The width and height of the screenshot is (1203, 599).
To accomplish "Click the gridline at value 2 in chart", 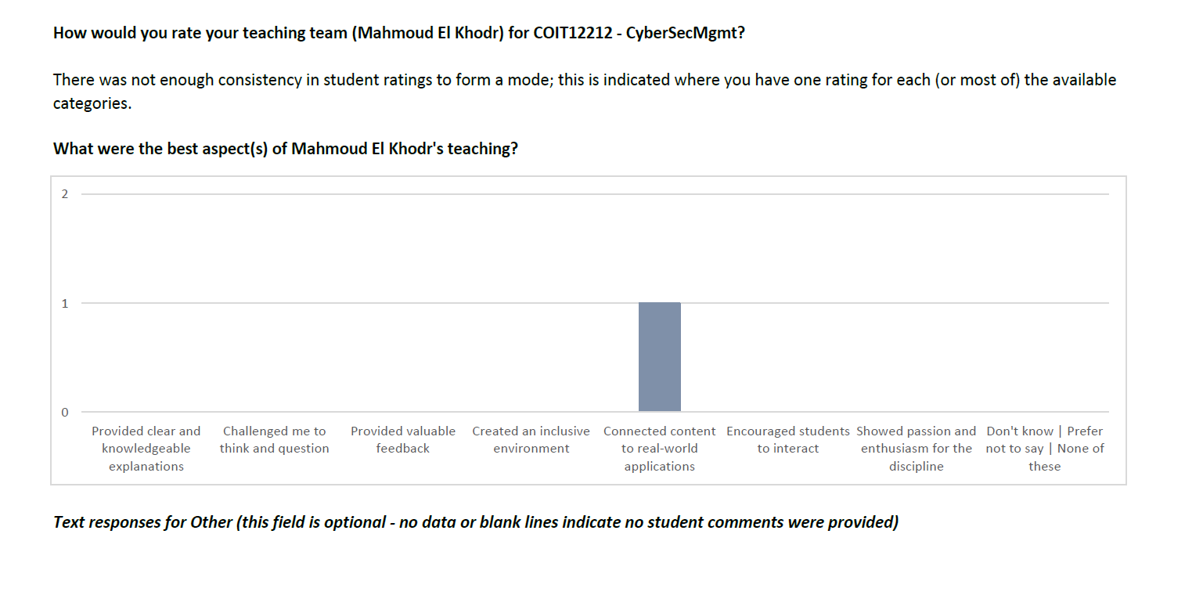I will pos(595,194).
